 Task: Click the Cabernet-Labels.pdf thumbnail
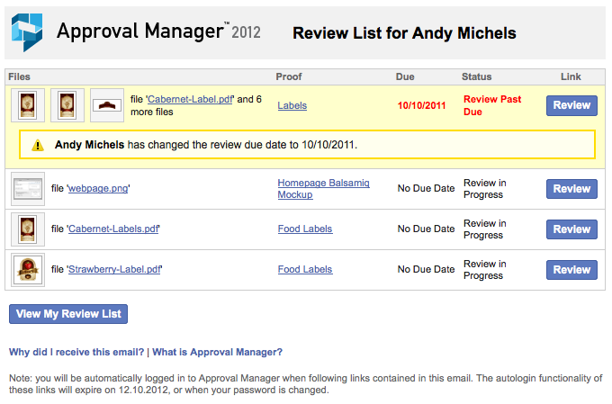pos(28,229)
